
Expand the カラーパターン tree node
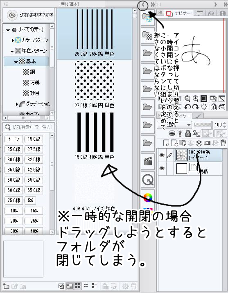pos(13,40)
